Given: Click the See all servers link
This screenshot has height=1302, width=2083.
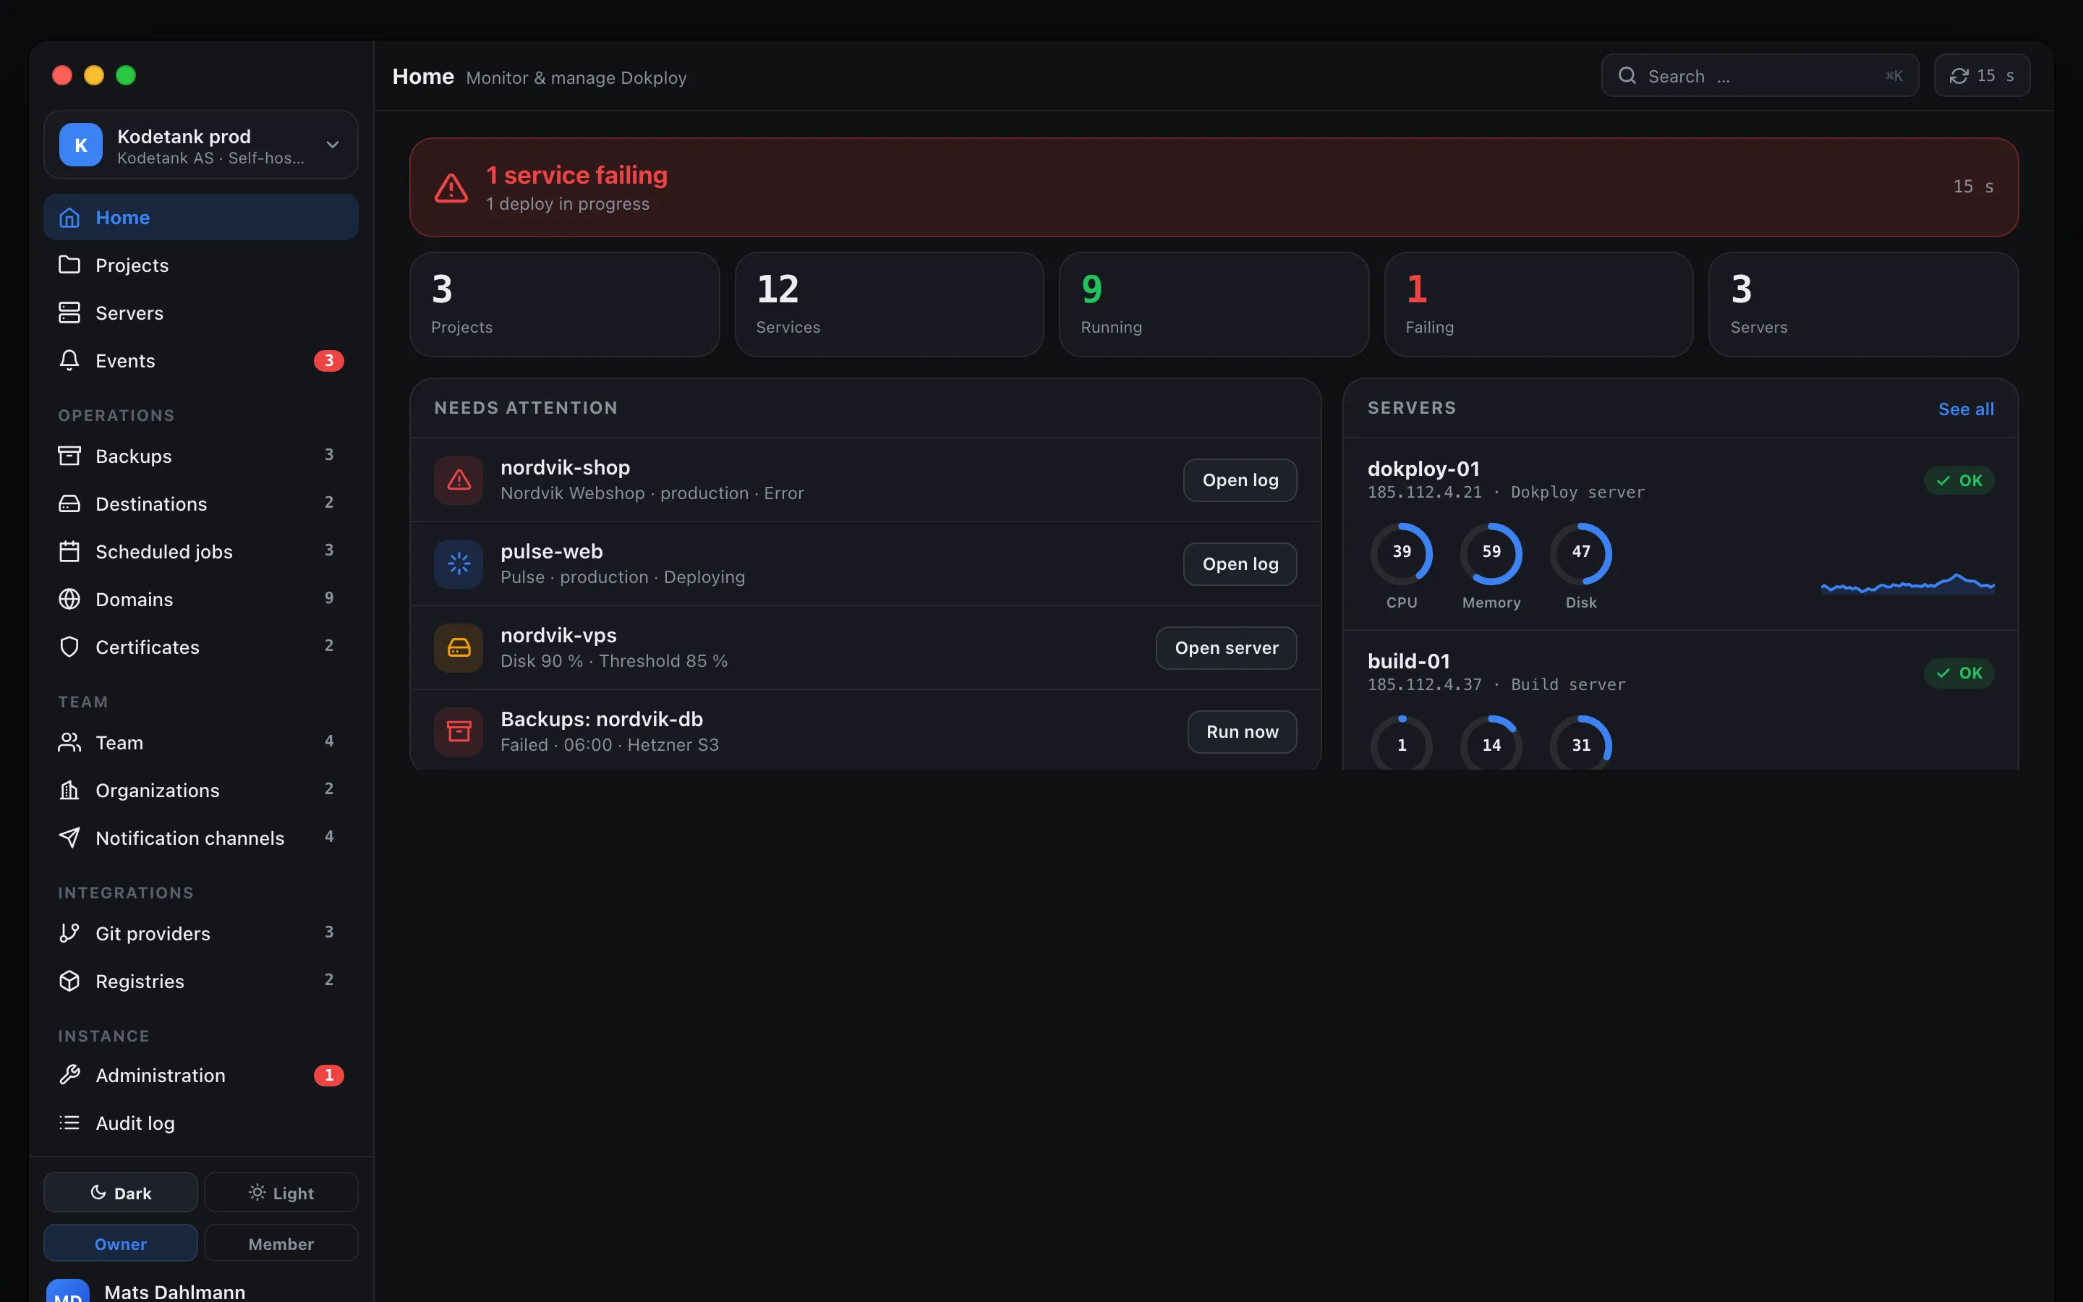Looking at the screenshot, I should pos(1965,409).
